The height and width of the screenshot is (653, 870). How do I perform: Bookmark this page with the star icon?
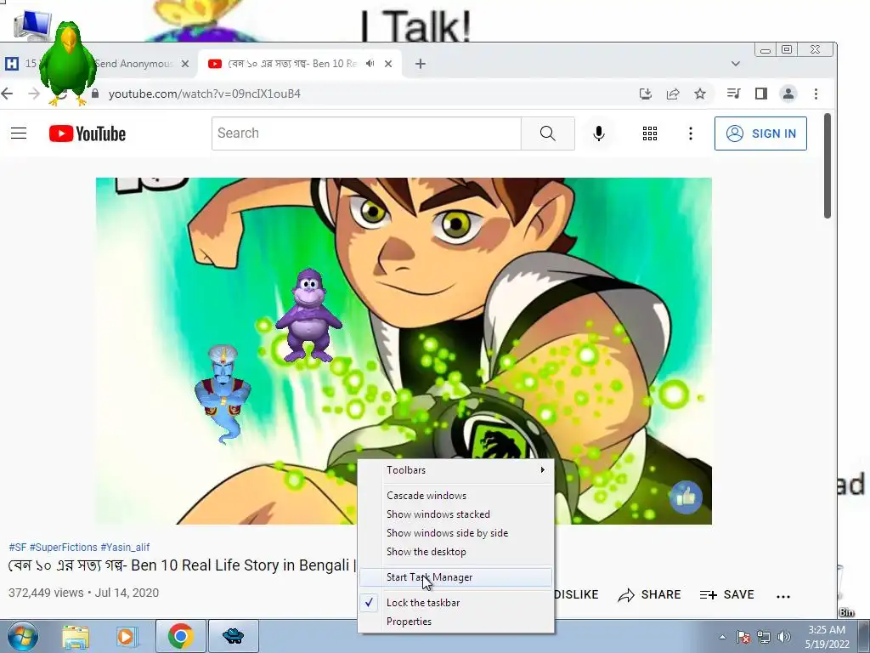click(700, 94)
